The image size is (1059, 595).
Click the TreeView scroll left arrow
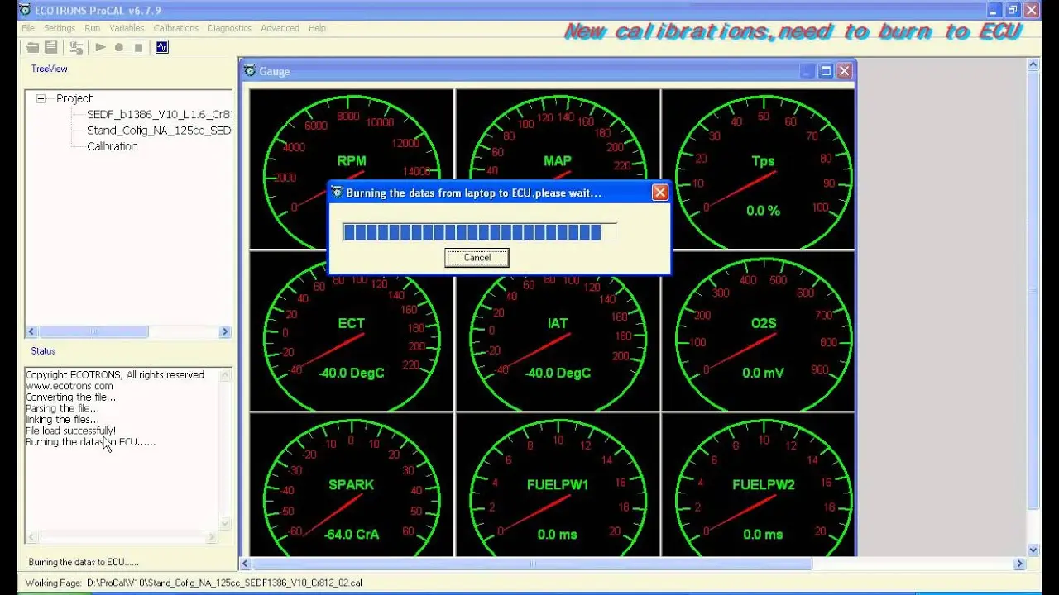point(32,331)
